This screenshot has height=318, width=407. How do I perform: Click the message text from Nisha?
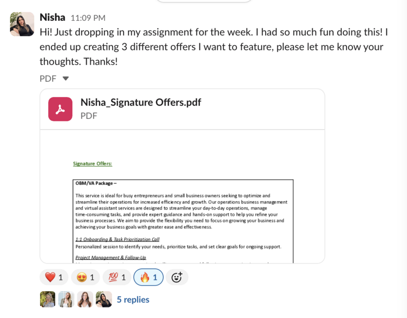point(214,47)
